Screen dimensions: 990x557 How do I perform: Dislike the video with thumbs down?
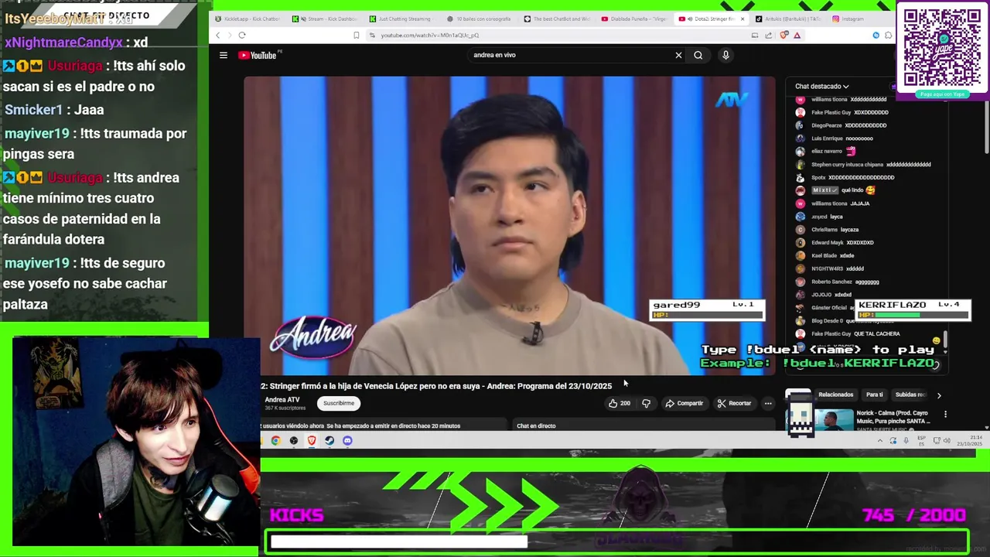[647, 403]
